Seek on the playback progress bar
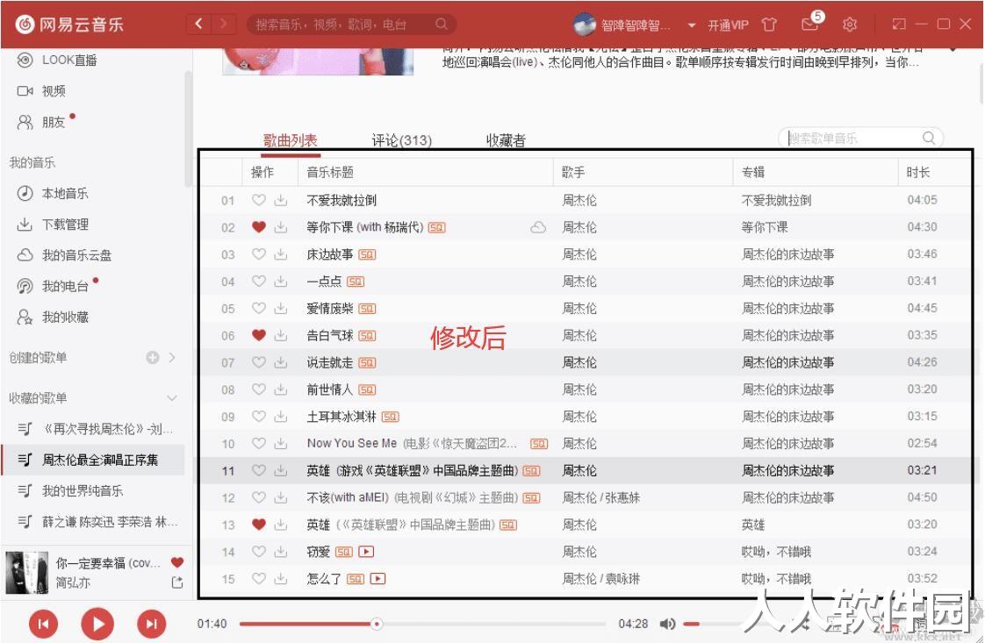 click(x=422, y=624)
